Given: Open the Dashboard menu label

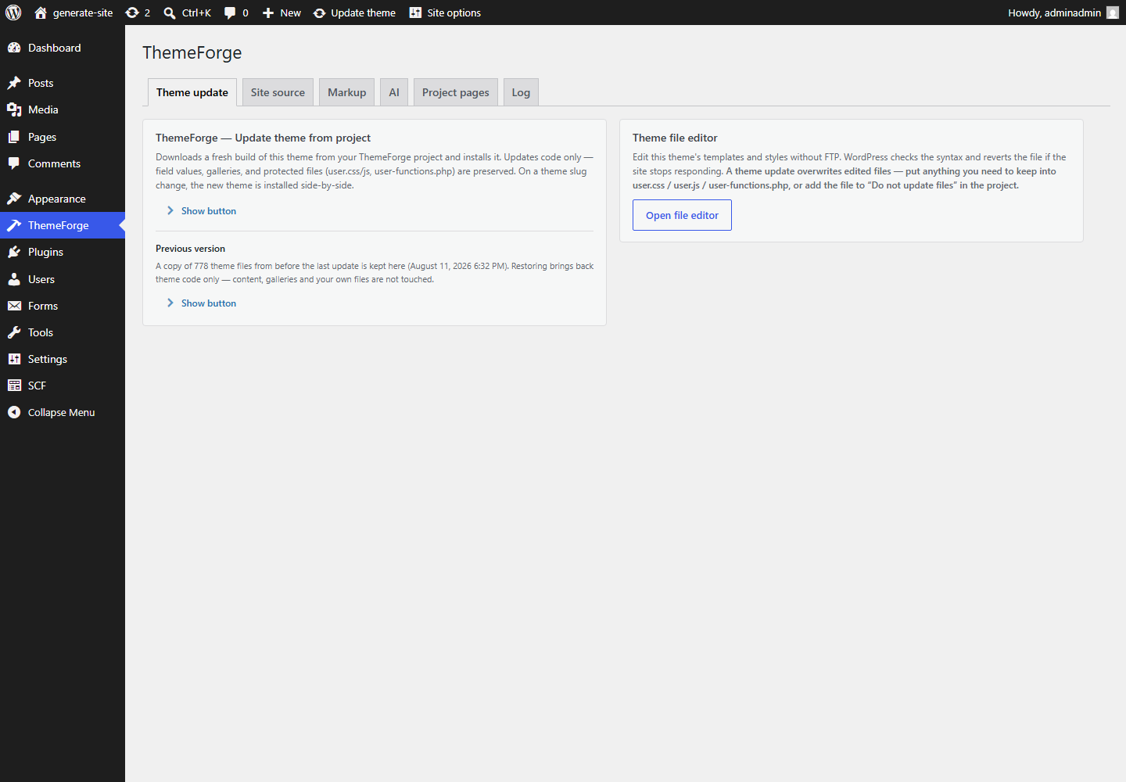Looking at the screenshot, I should pyautogui.click(x=54, y=48).
